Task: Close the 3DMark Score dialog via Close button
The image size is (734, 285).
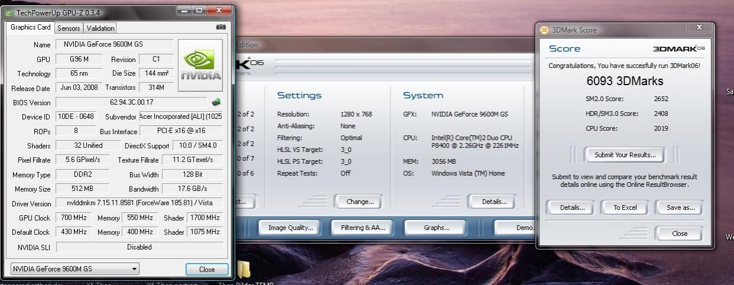Action: 680,234
